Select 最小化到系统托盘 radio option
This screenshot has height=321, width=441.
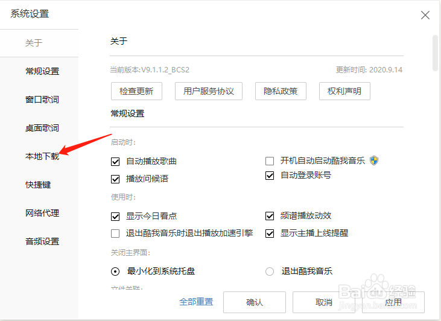[x=115, y=272]
